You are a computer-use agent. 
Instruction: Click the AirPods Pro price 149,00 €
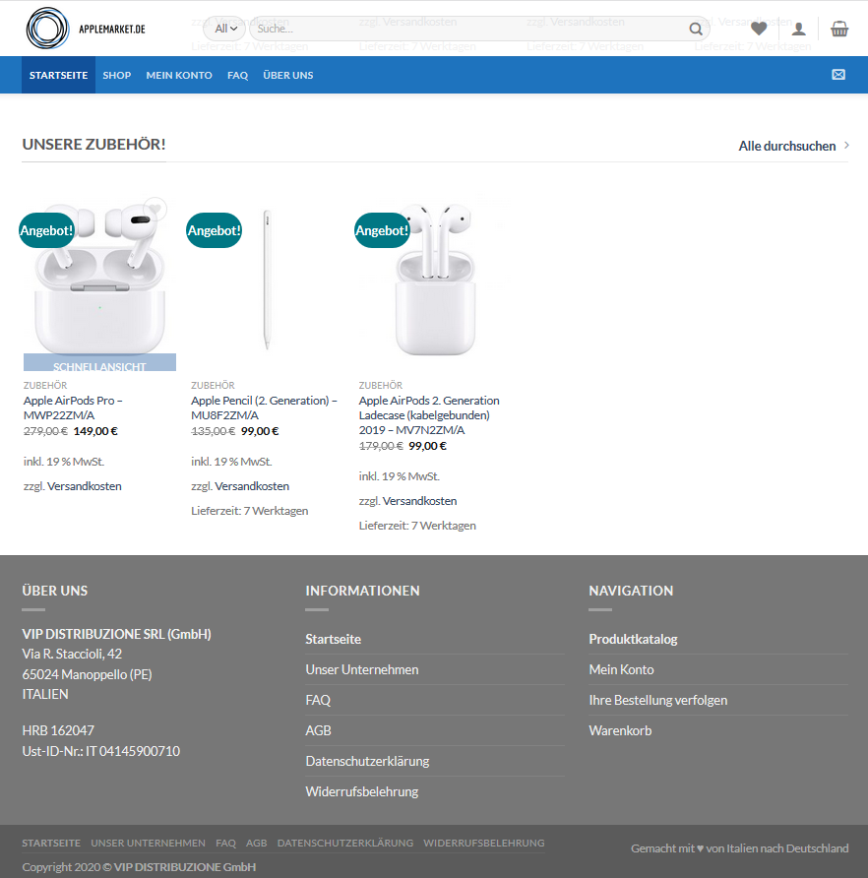[95, 431]
